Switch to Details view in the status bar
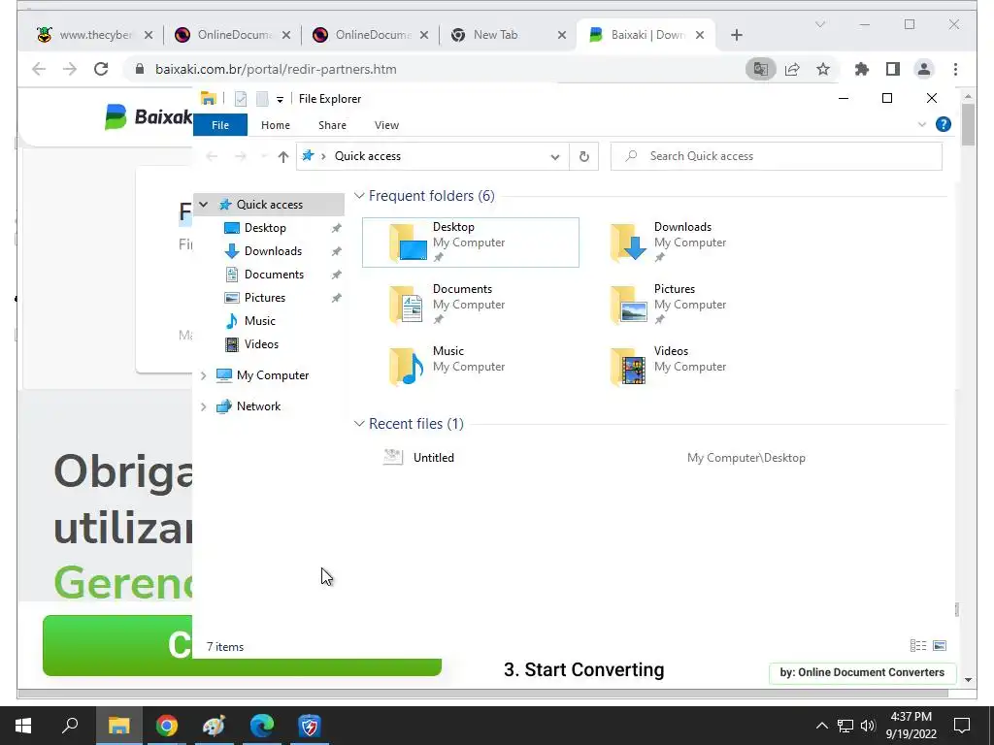The width and height of the screenshot is (994, 745). coord(918,645)
